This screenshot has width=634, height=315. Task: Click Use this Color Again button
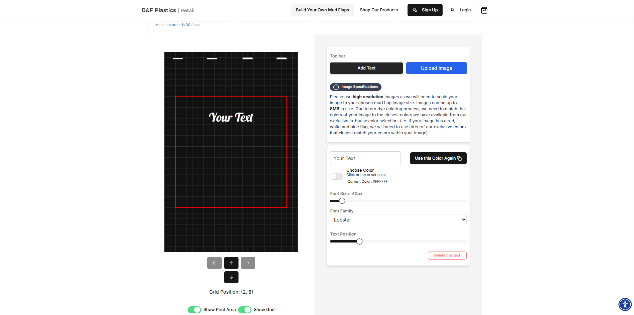tap(438, 158)
